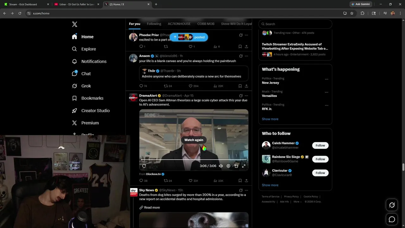Switch to the AC7IONHOUSE tab
Screen dimensions: 405x228
179,24
